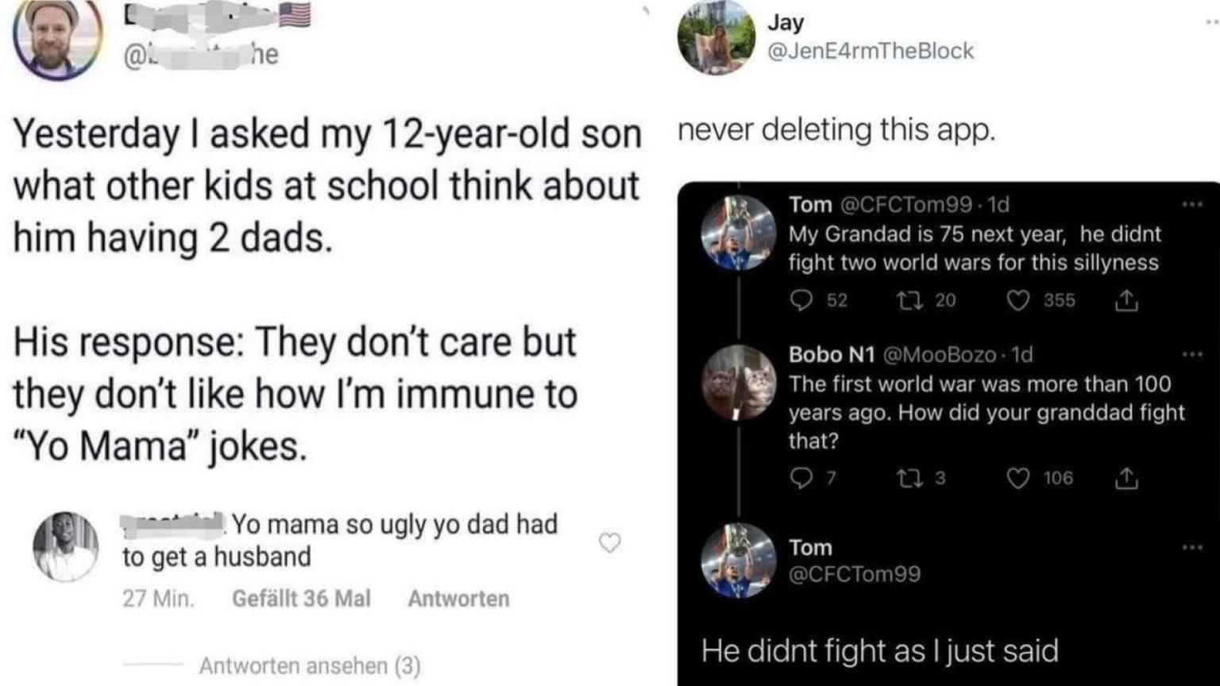Expand 'Antworten ansehen (3)' replies

(x=310, y=665)
